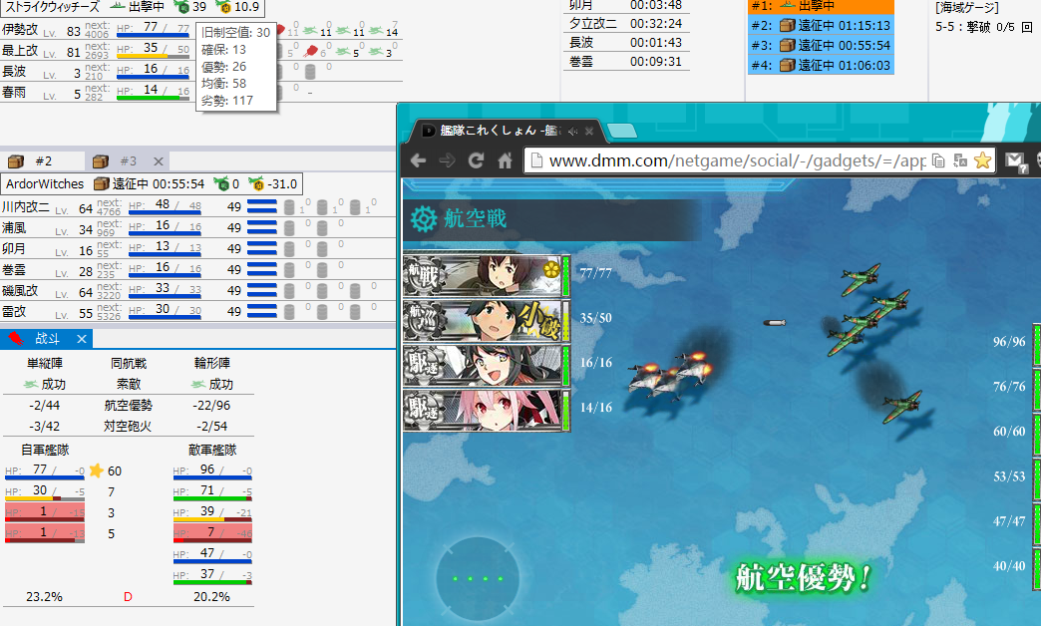Click fleet entry #3 遠征中 00:55:54
Image resolution: width=1041 pixels, height=626 pixels.
click(821, 46)
